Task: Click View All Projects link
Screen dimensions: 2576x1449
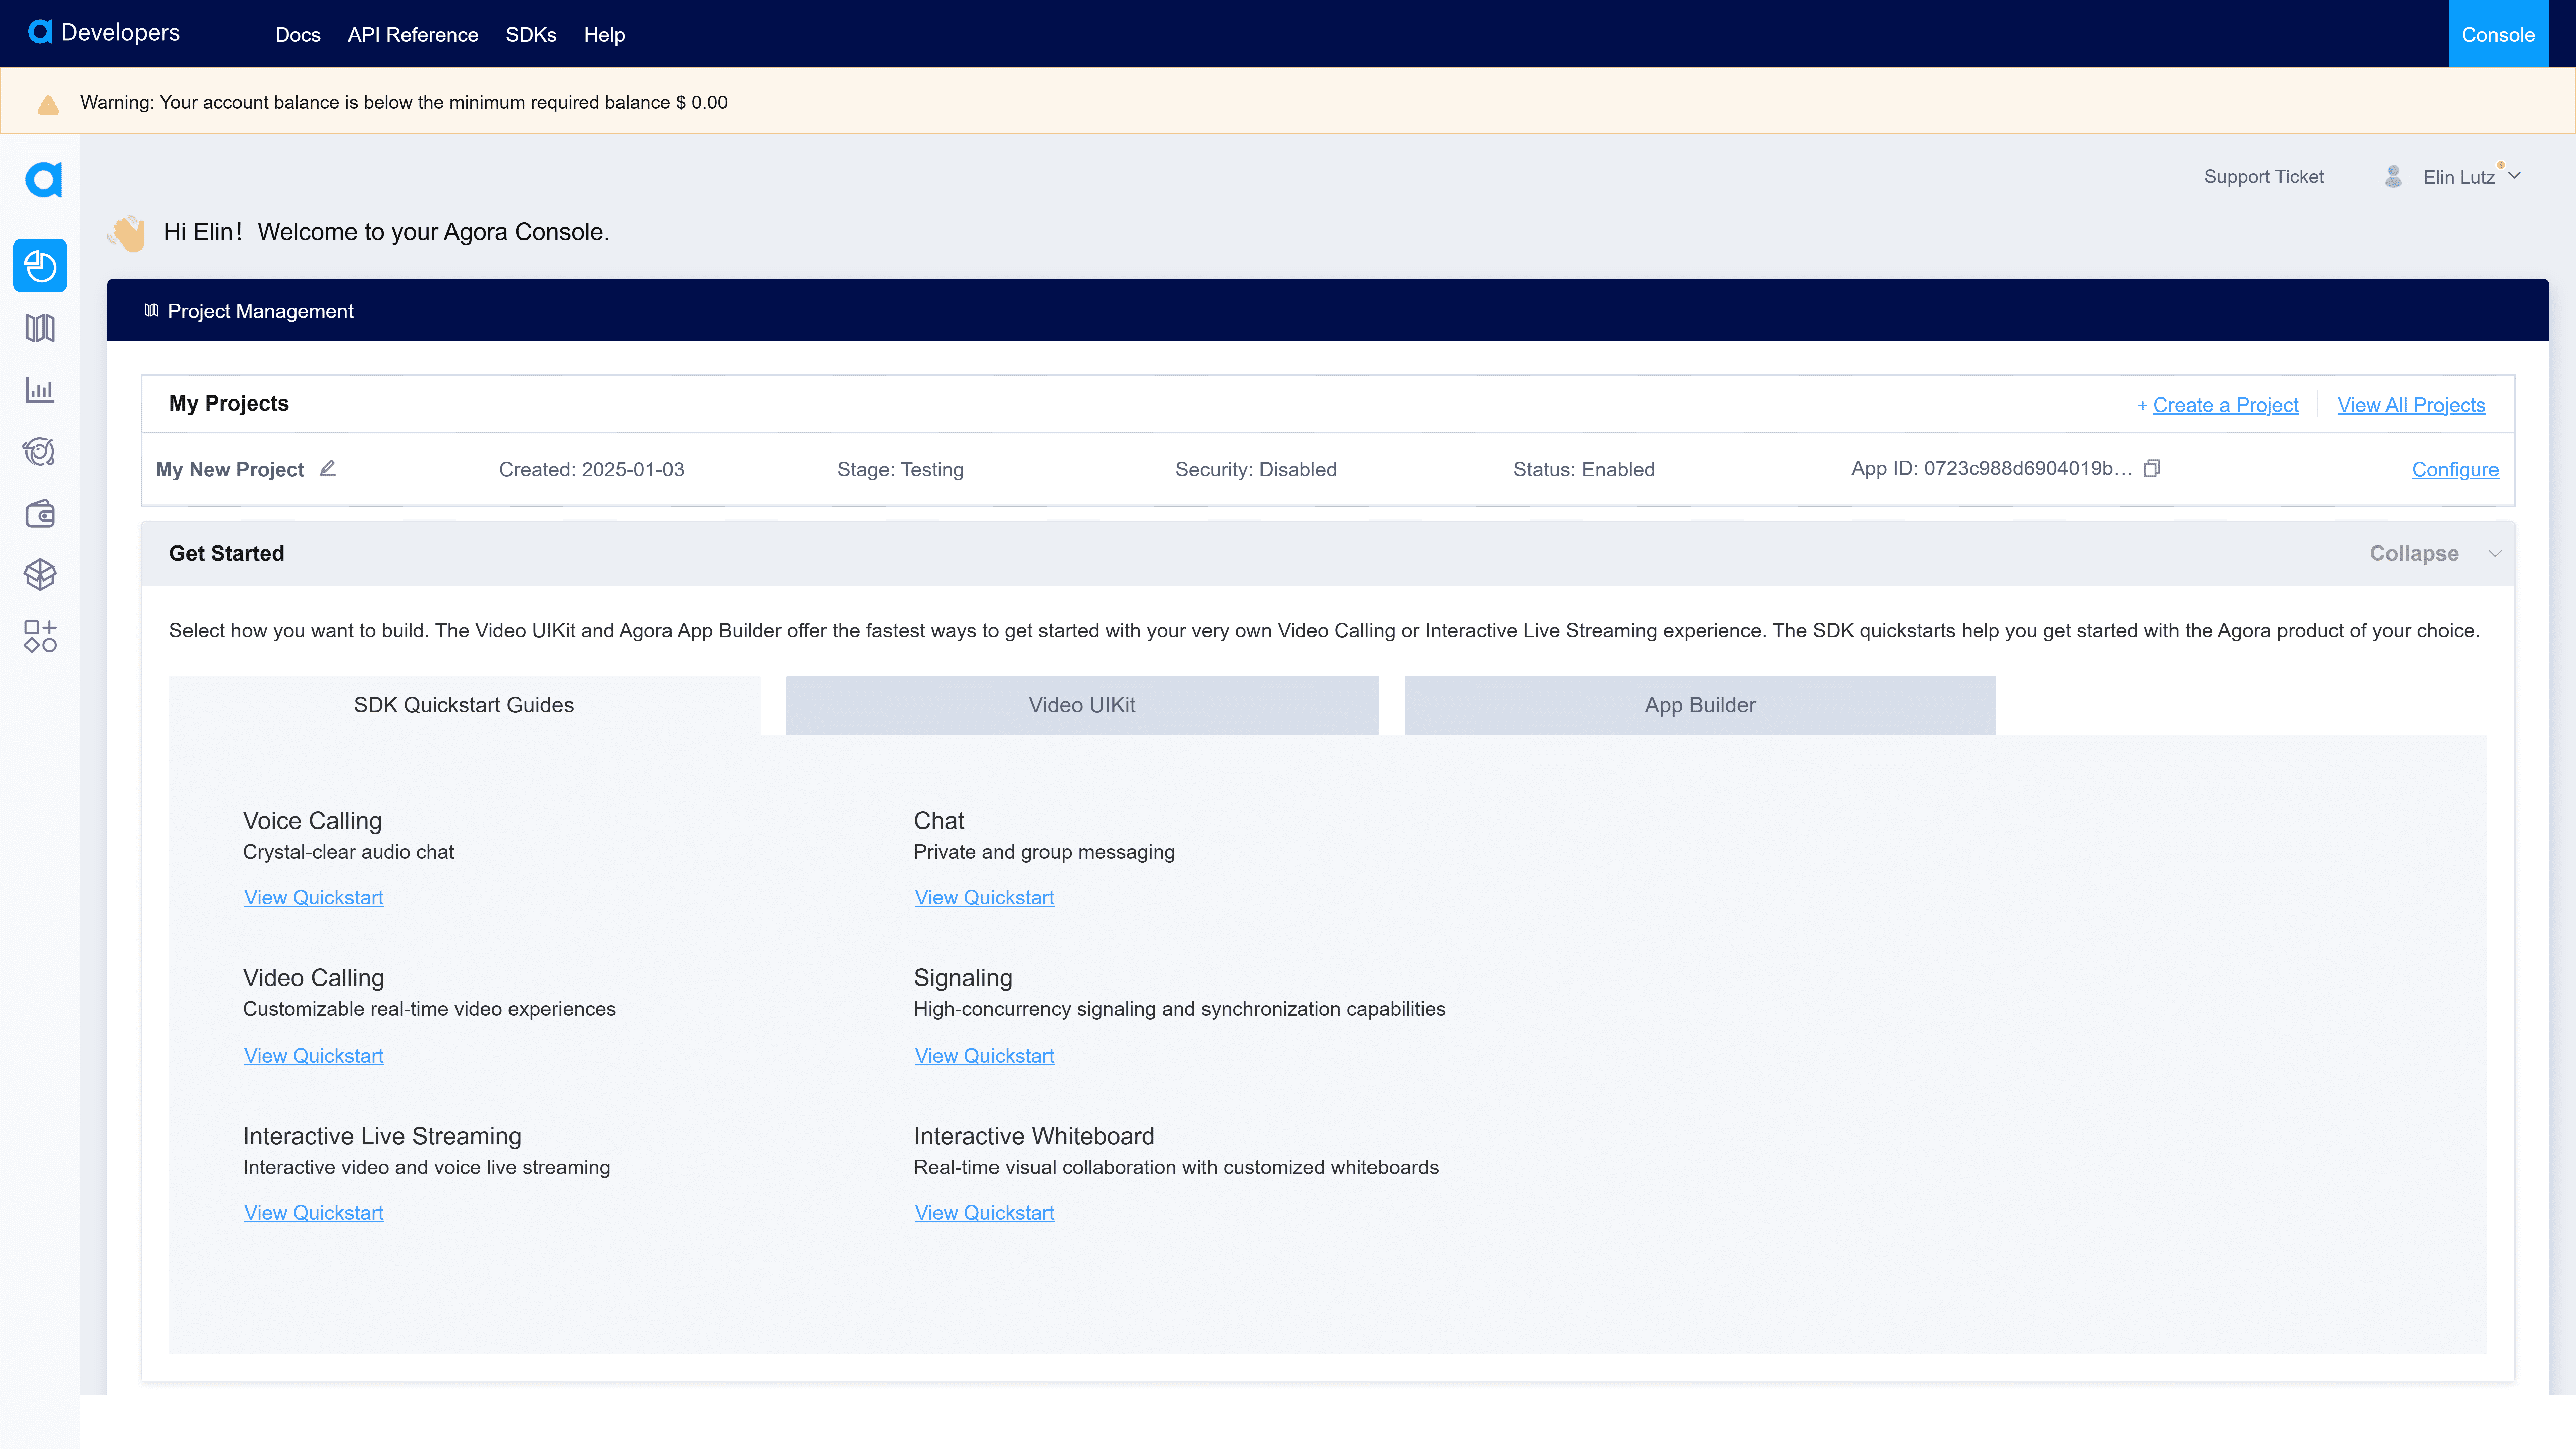Action: [2411, 405]
